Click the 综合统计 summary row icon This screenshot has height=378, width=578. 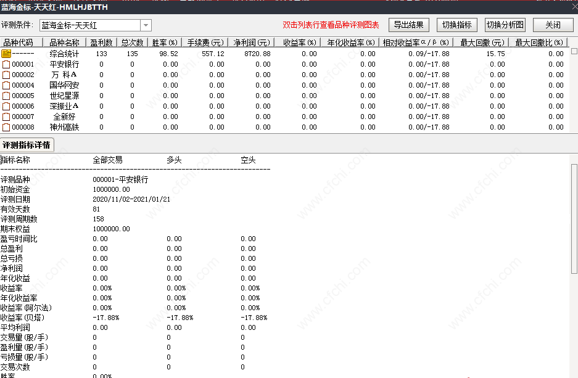click(6, 54)
